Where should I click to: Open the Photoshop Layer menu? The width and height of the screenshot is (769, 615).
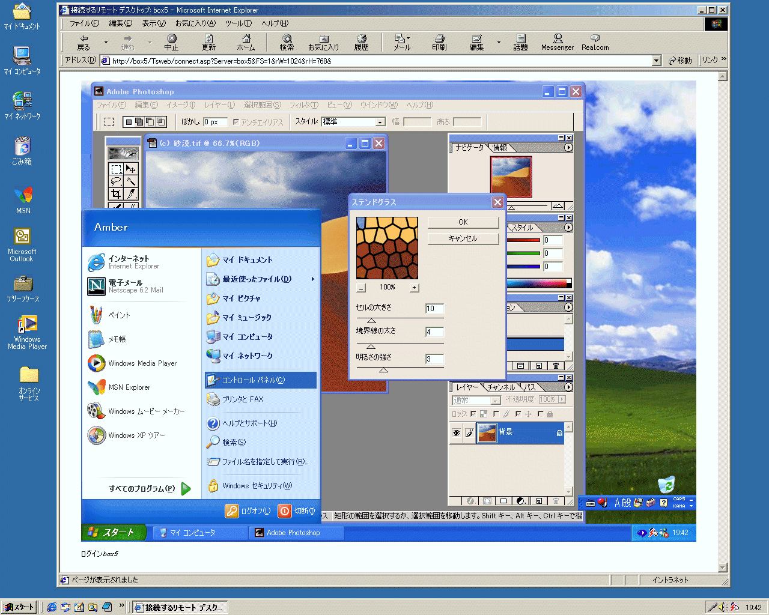219,105
